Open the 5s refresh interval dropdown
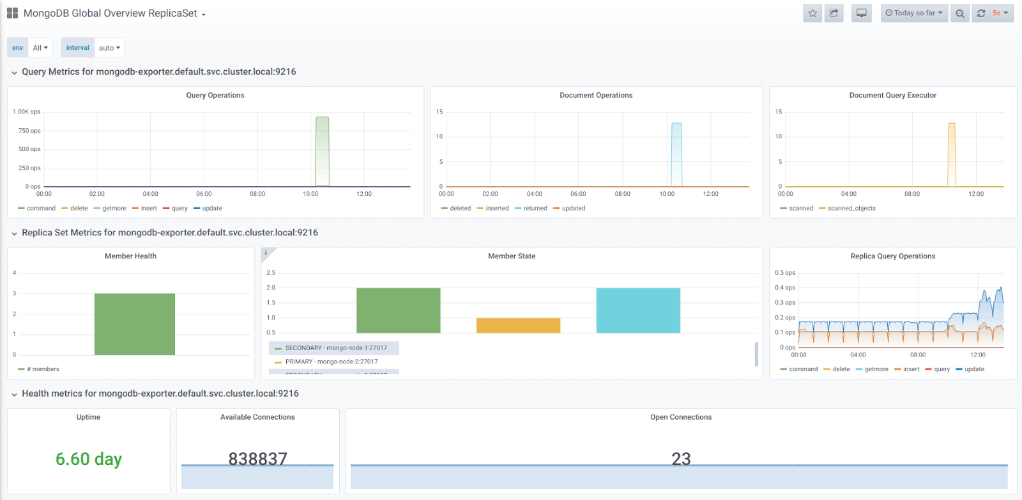The image size is (1022, 500). [1000, 13]
